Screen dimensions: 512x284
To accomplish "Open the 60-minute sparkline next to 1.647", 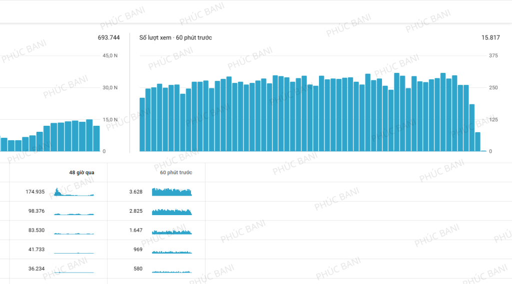I will pos(172,232).
